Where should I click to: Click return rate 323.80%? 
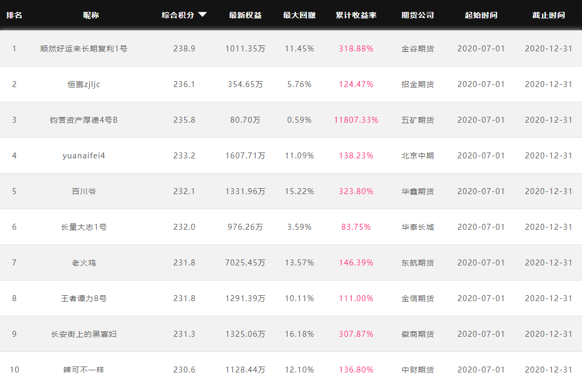356,191
